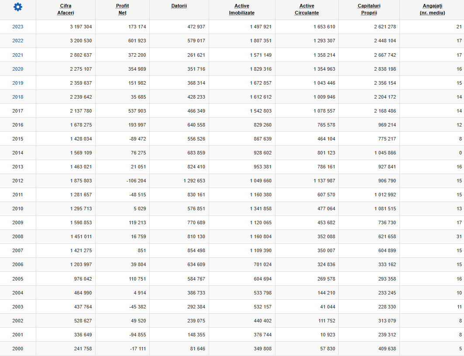
Task: Click the Cifra Afaceri column header
Action: point(66,10)
